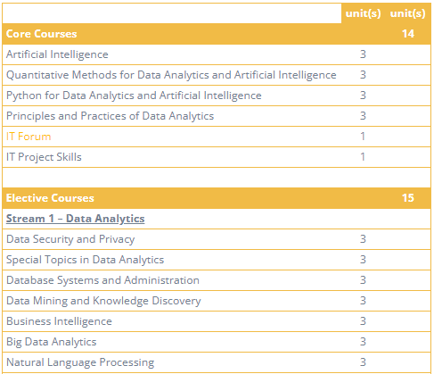Viewport: 434px width, 374px height.
Task: Click the Elective Courses total of 15
Action: click(x=408, y=198)
